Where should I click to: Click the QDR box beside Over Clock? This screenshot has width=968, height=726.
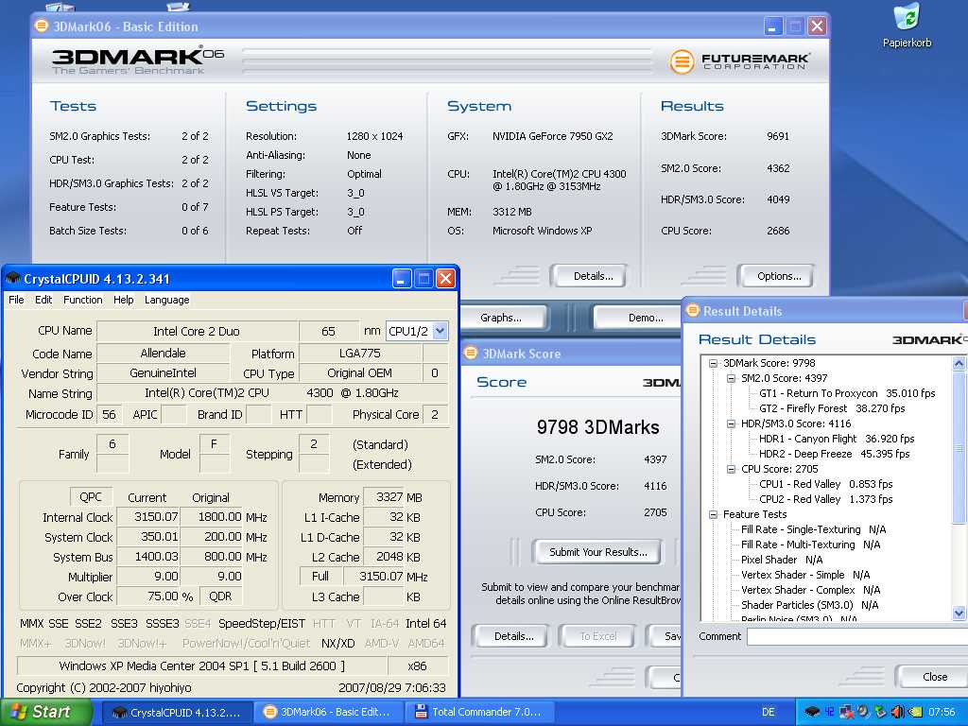pyautogui.click(x=220, y=596)
